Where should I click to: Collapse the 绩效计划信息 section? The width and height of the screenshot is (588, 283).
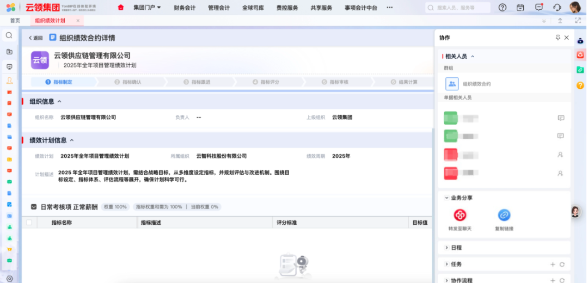[x=72, y=140]
